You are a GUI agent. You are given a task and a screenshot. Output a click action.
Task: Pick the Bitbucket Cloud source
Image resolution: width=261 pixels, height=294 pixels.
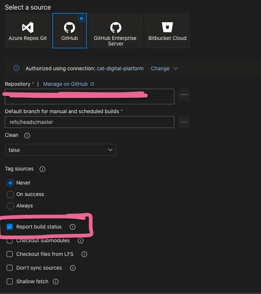coord(167,31)
